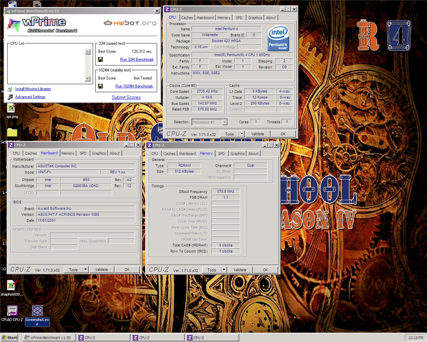The image size is (427, 342).
Task: Activate the first CPU-Z taskbar button
Action: (104, 338)
